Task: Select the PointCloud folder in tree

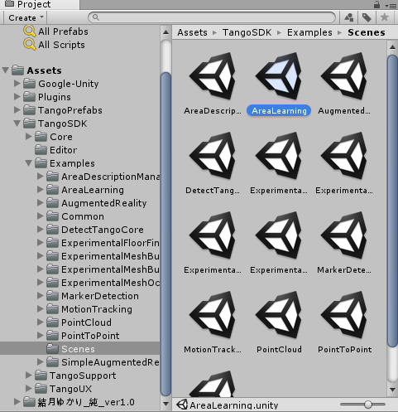Action: point(79,322)
